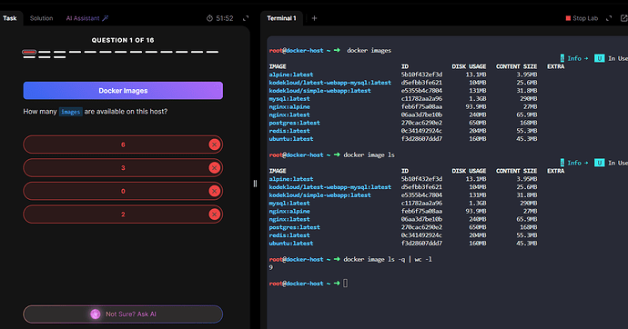Screen dimensions: 628x329
Task: Pick answer option 2
Action: point(123,214)
